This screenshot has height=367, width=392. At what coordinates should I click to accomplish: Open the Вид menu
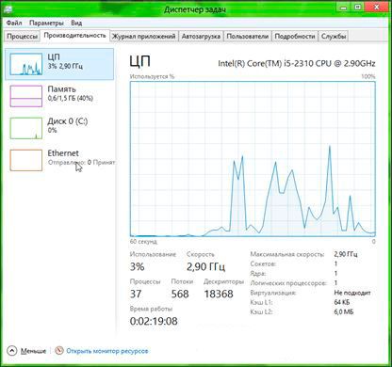click(76, 23)
